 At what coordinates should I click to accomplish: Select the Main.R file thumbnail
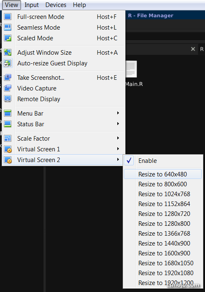coord(131,69)
